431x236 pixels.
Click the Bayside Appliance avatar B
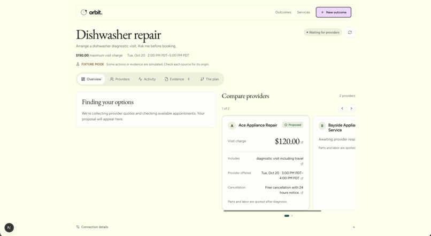tap(322, 125)
